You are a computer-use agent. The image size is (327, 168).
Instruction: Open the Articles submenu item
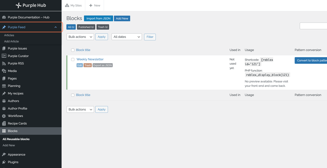9,35
